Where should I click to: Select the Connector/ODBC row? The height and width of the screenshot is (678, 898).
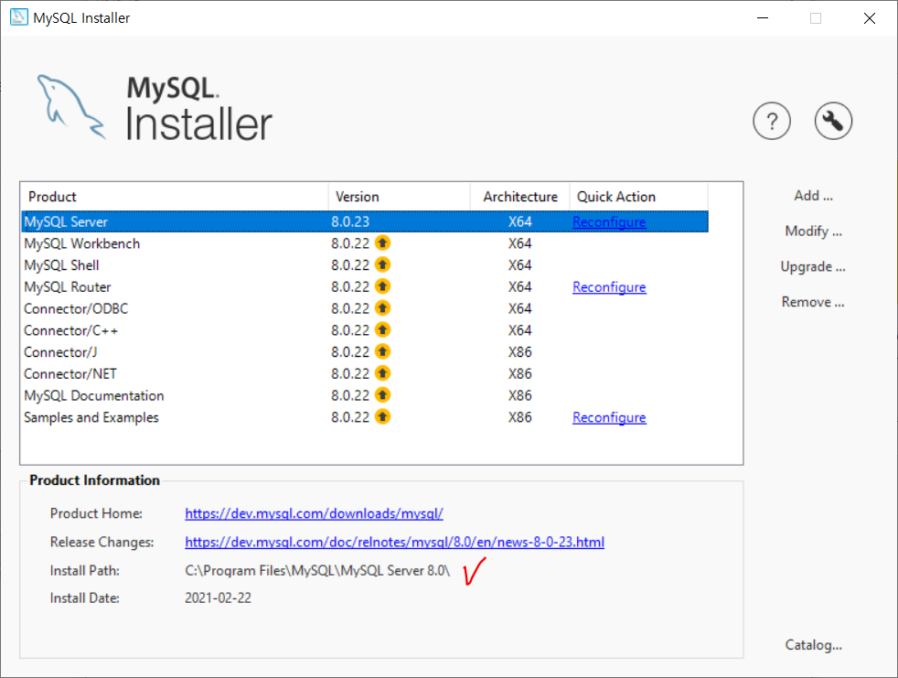pyautogui.click(x=365, y=309)
